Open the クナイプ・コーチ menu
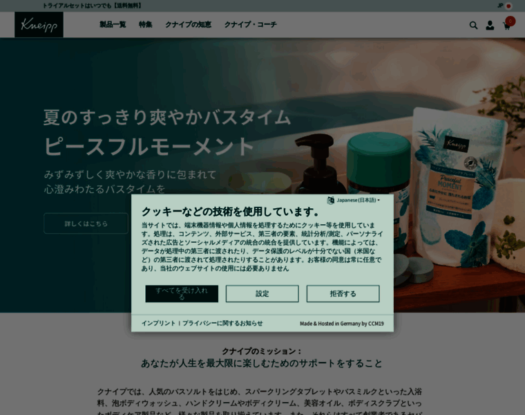The height and width of the screenshot is (415, 525). [x=251, y=24]
